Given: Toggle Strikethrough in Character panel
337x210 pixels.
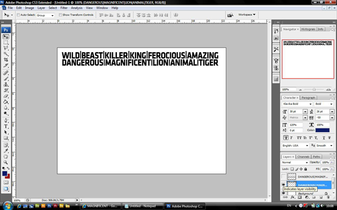Looking at the screenshot, I should coord(329,138).
